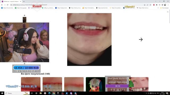Image resolution: width=170 pixels, height=95 pixels.
Task: Open the Все закладки bookmarks folder
Action: coord(164,8)
